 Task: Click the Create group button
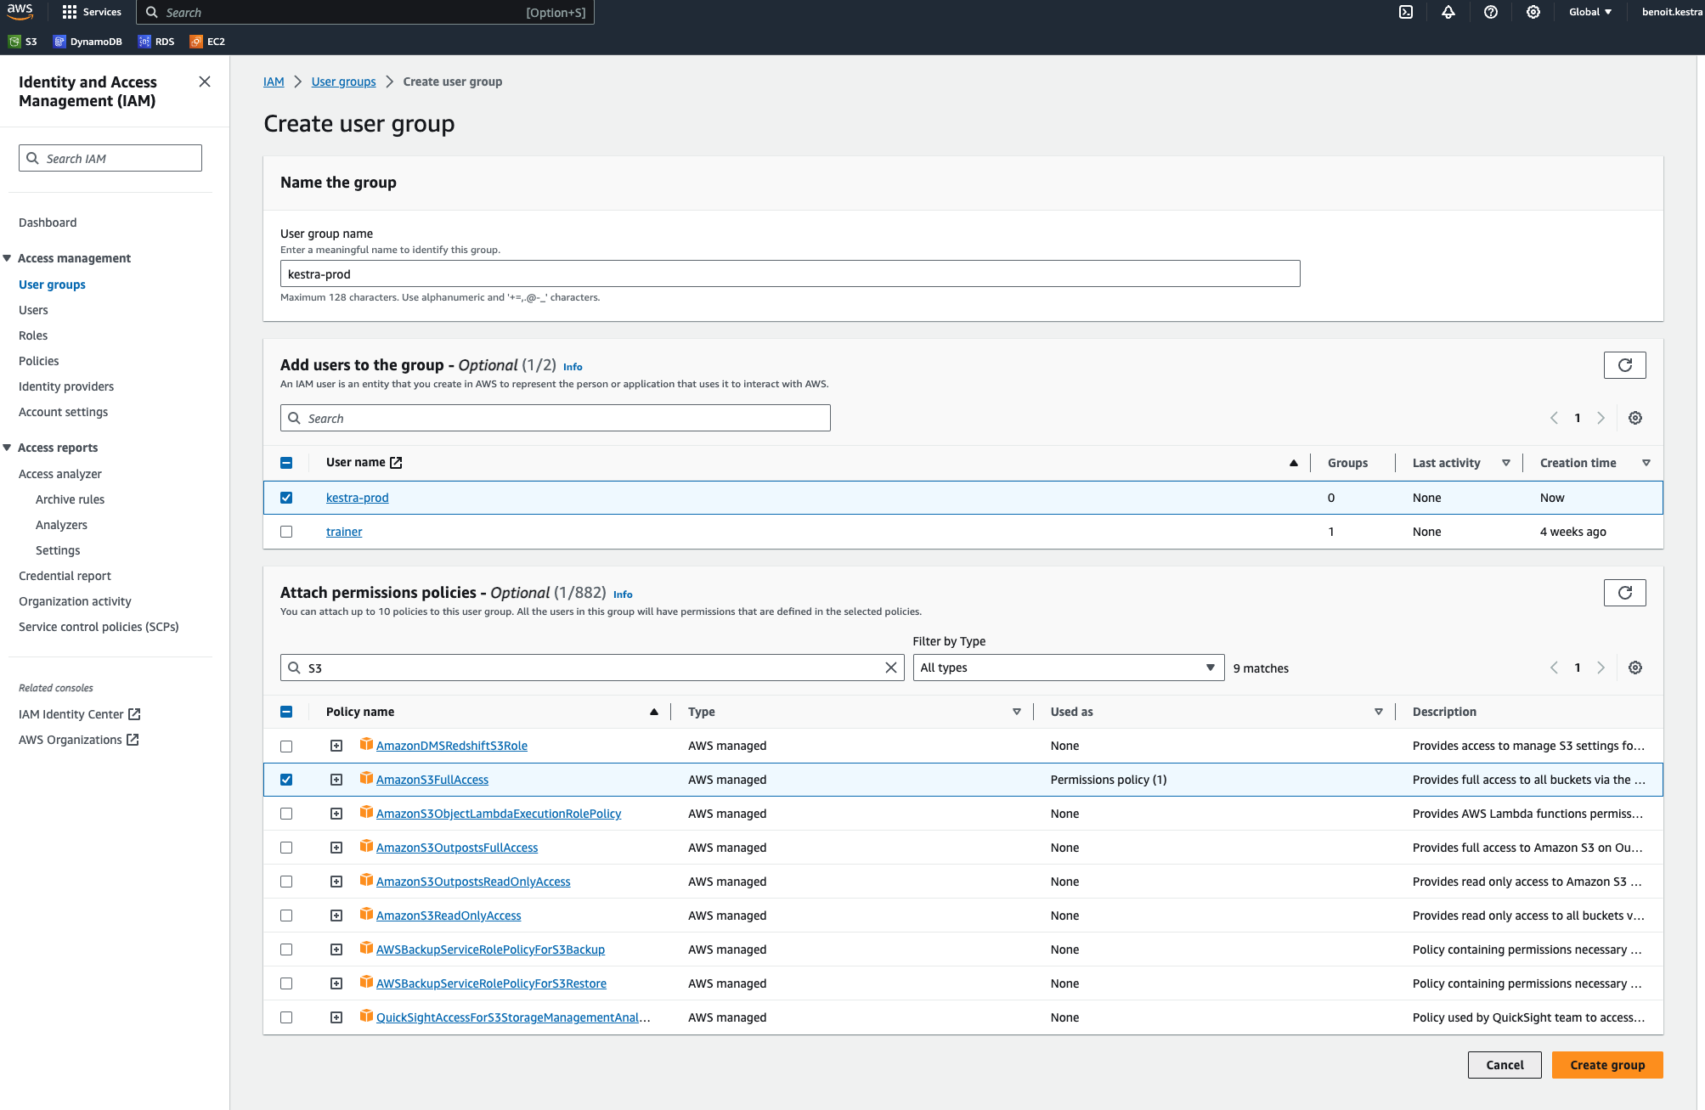pos(1606,1065)
